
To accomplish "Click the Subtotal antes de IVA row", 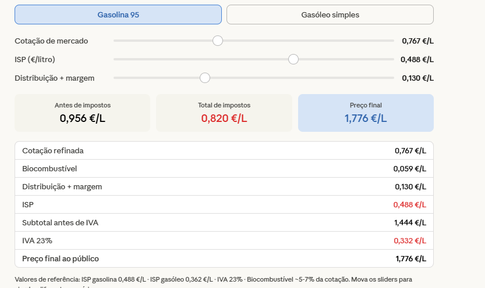I will coord(224,222).
